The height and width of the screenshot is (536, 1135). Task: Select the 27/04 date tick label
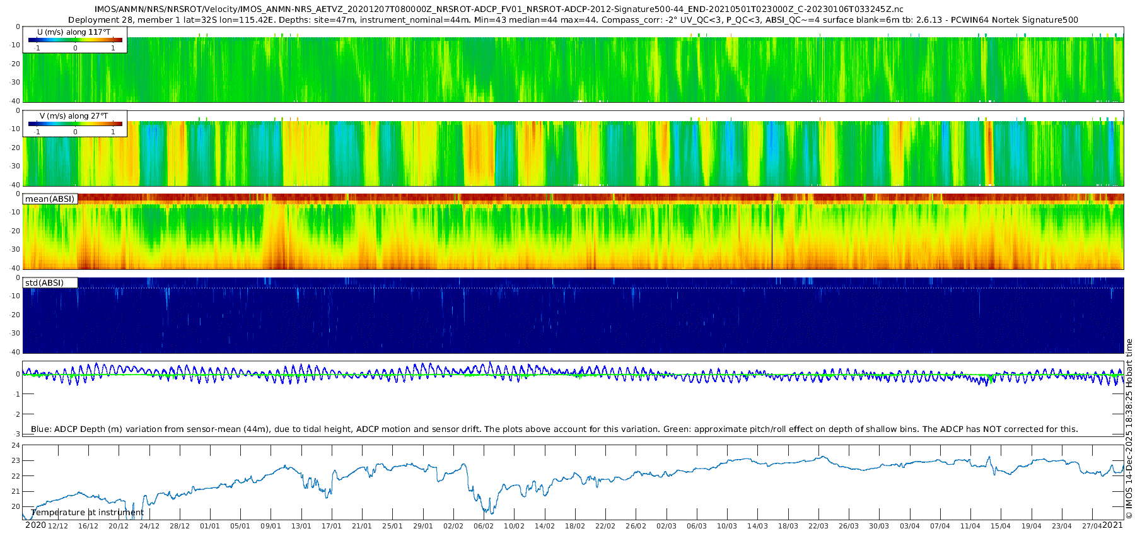[1092, 526]
